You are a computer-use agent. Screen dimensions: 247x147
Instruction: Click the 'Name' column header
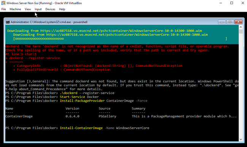(x=9, y=109)
